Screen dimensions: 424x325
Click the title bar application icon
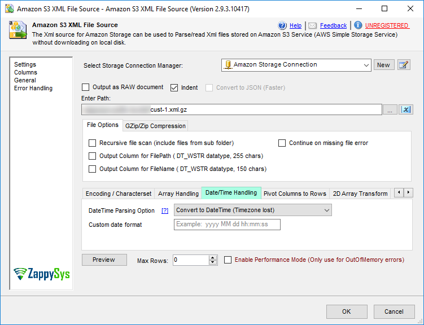tap(10, 8)
